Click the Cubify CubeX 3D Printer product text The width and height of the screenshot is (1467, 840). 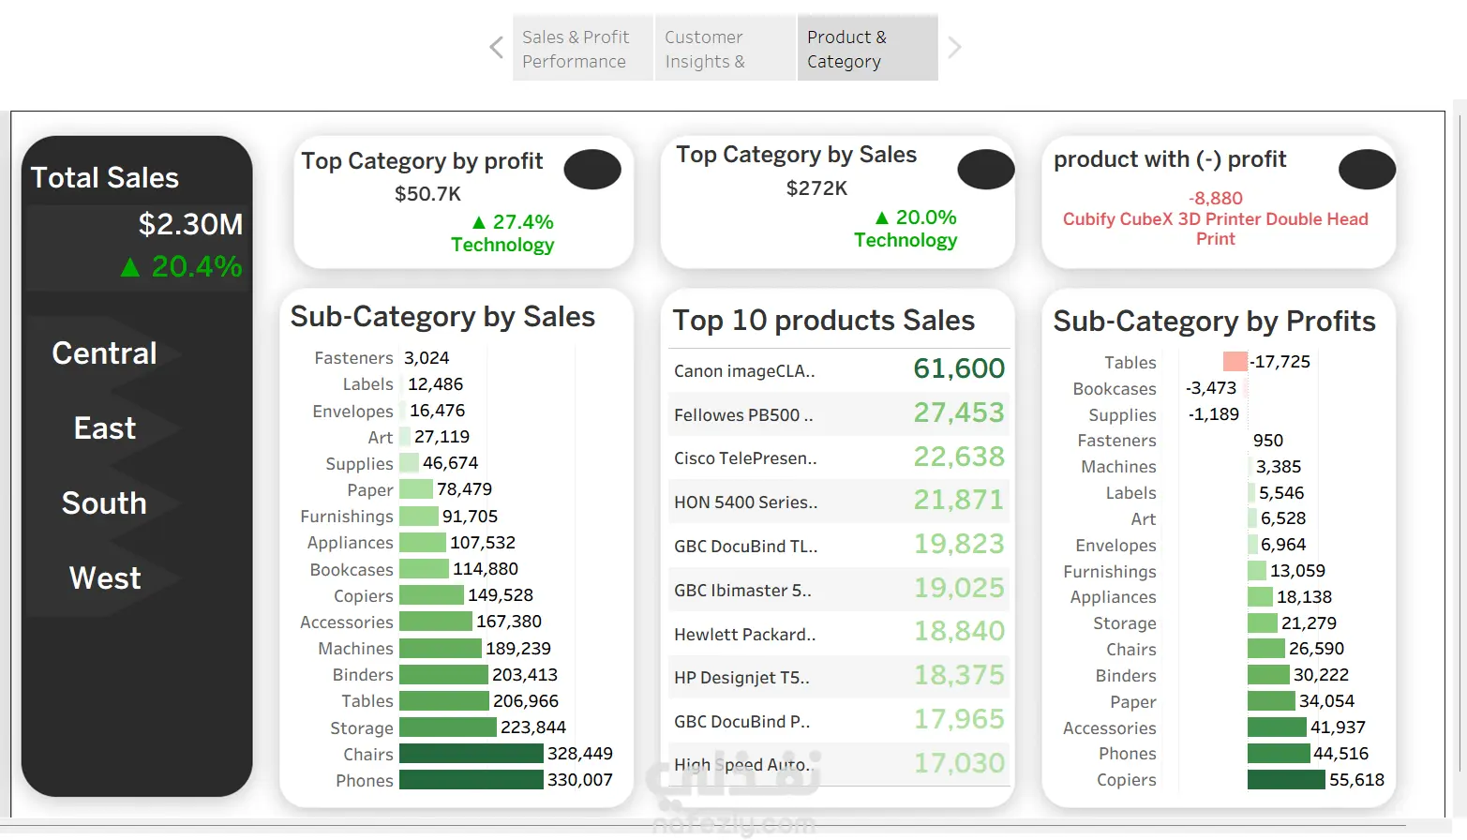click(x=1216, y=229)
